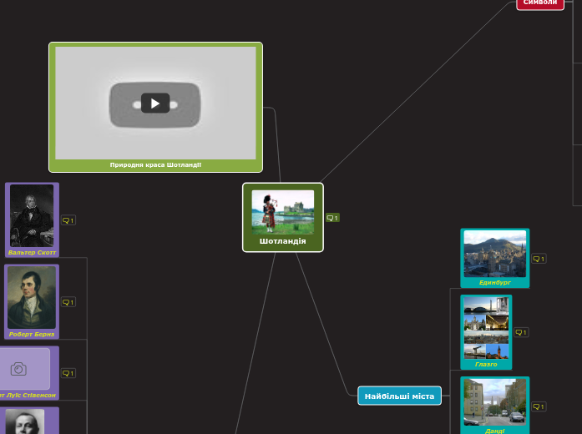Open the Единбург city photo
582x434 pixels.
[x=494, y=254]
